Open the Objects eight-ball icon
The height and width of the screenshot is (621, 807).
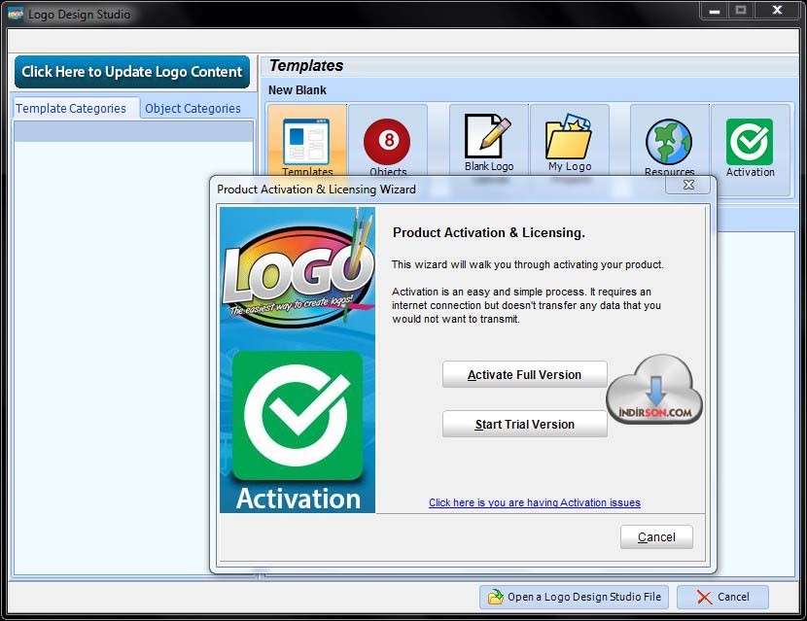tap(388, 143)
